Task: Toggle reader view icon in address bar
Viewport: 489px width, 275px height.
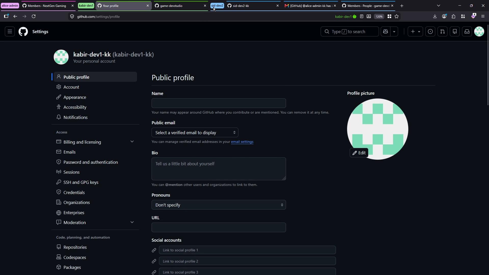Action: pyautogui.click(x=362, y=17)
